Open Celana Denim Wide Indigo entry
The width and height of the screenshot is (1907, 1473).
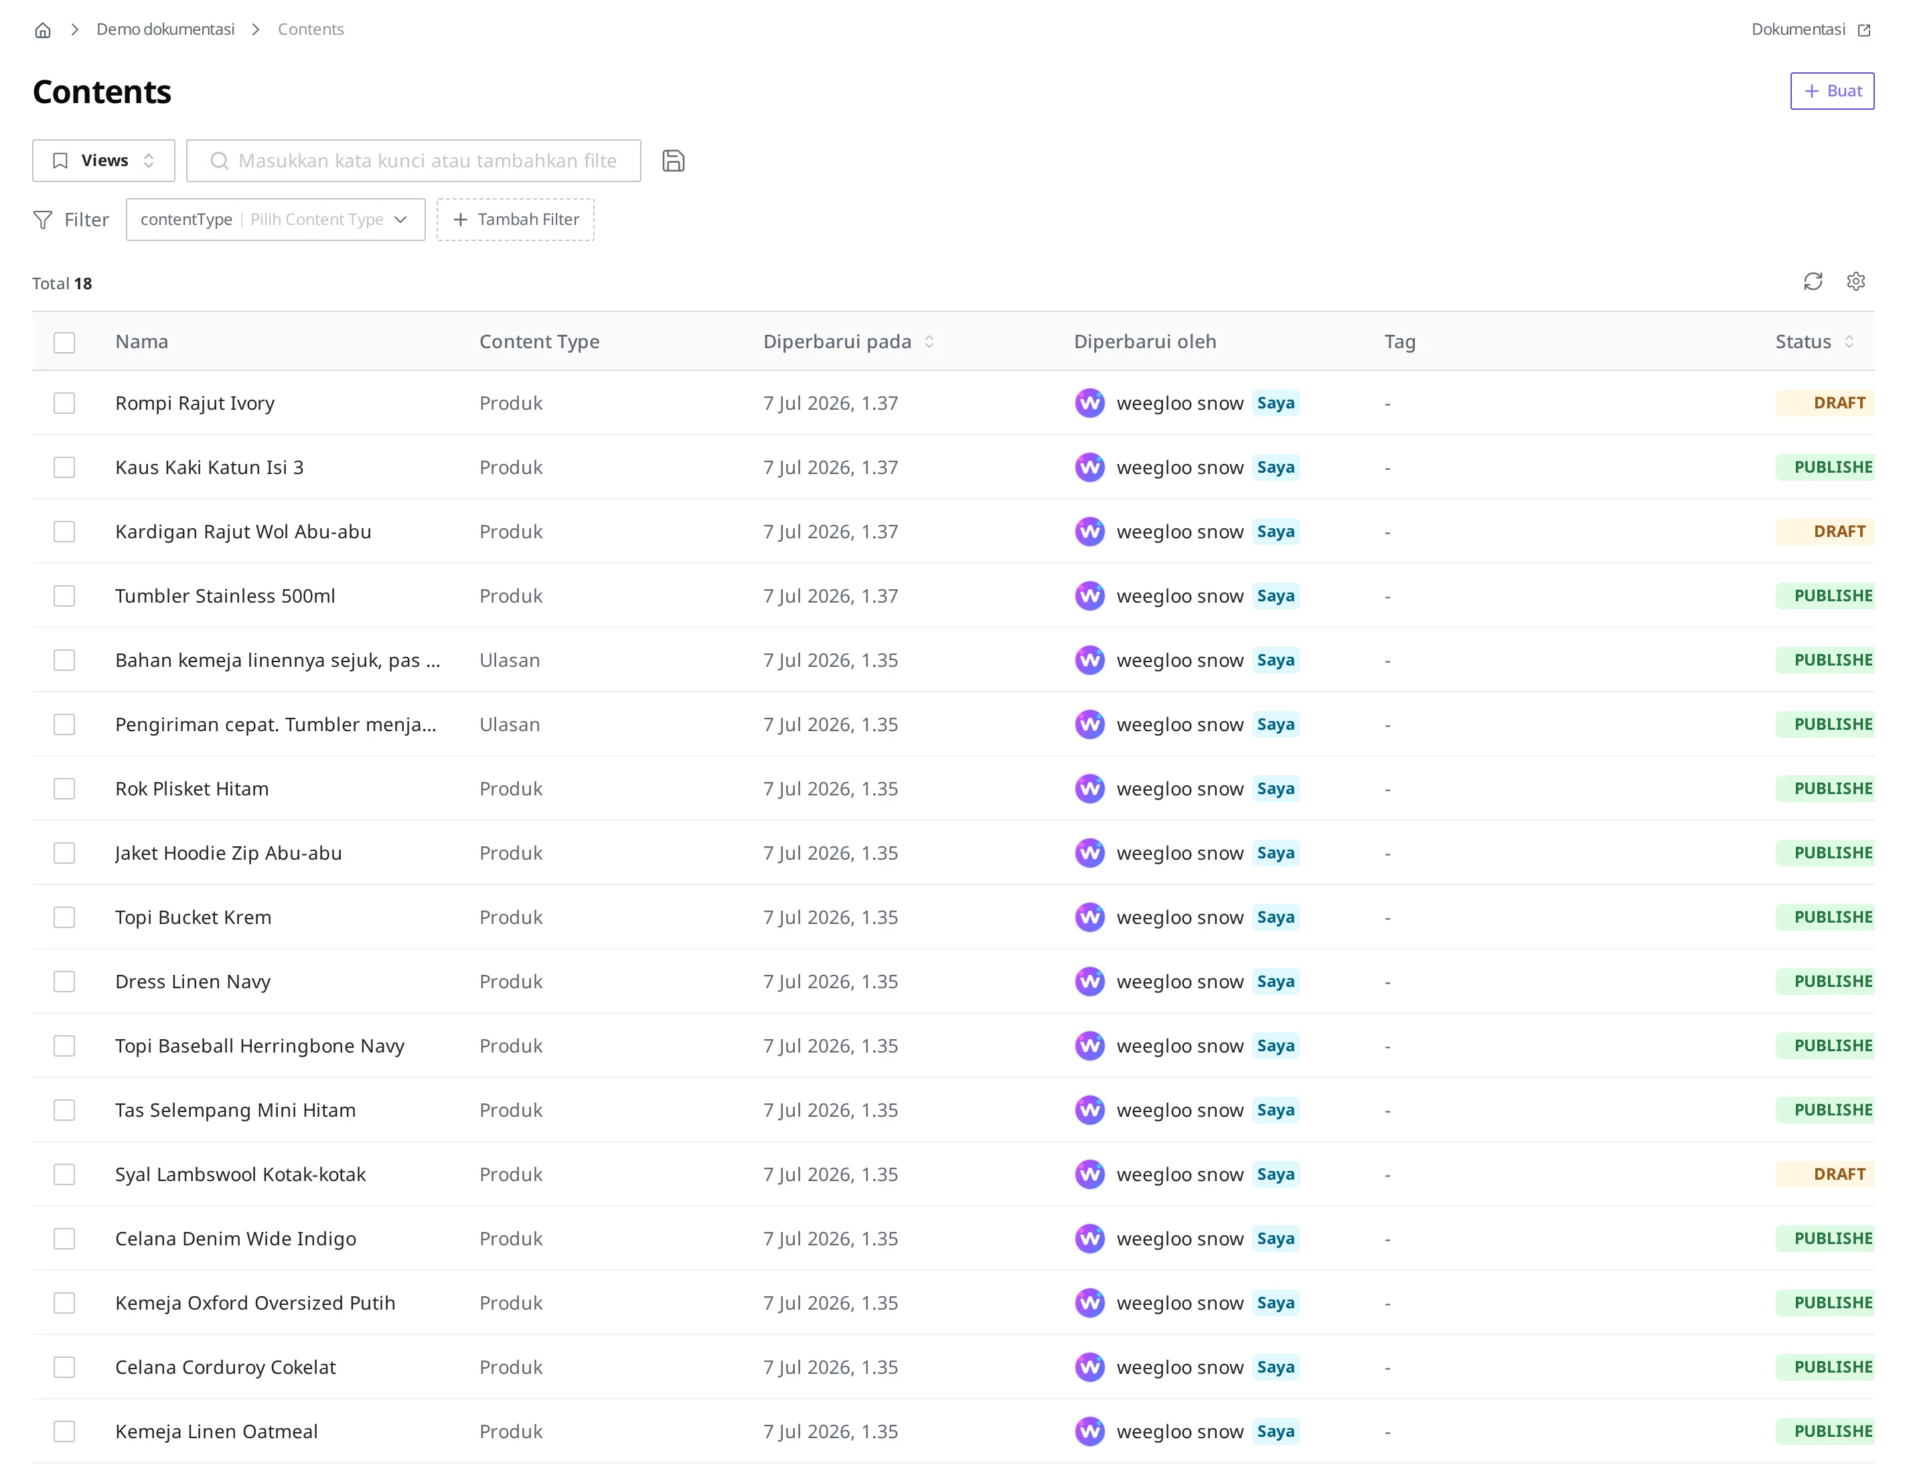pyautogui.click(x=236, y=1240)
